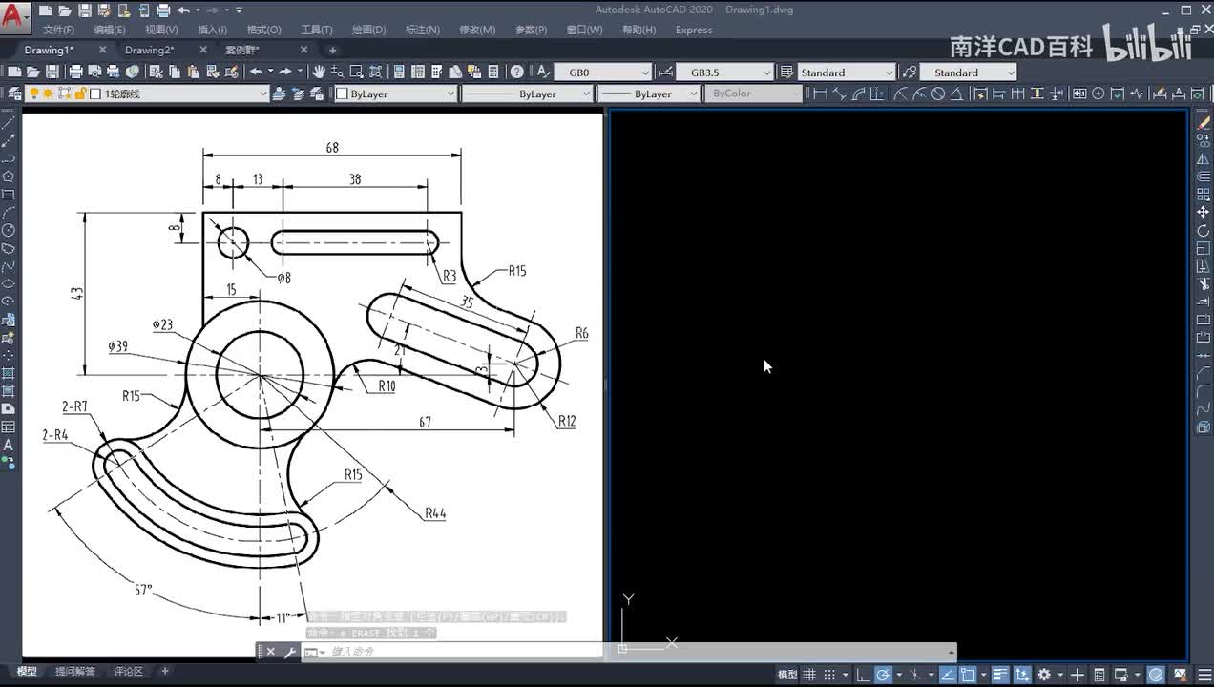Switch to the 案例群* drawing tab

(242, 50)
